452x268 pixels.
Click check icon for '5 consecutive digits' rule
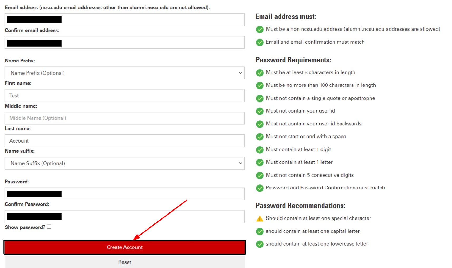click(x=260, y=175)
